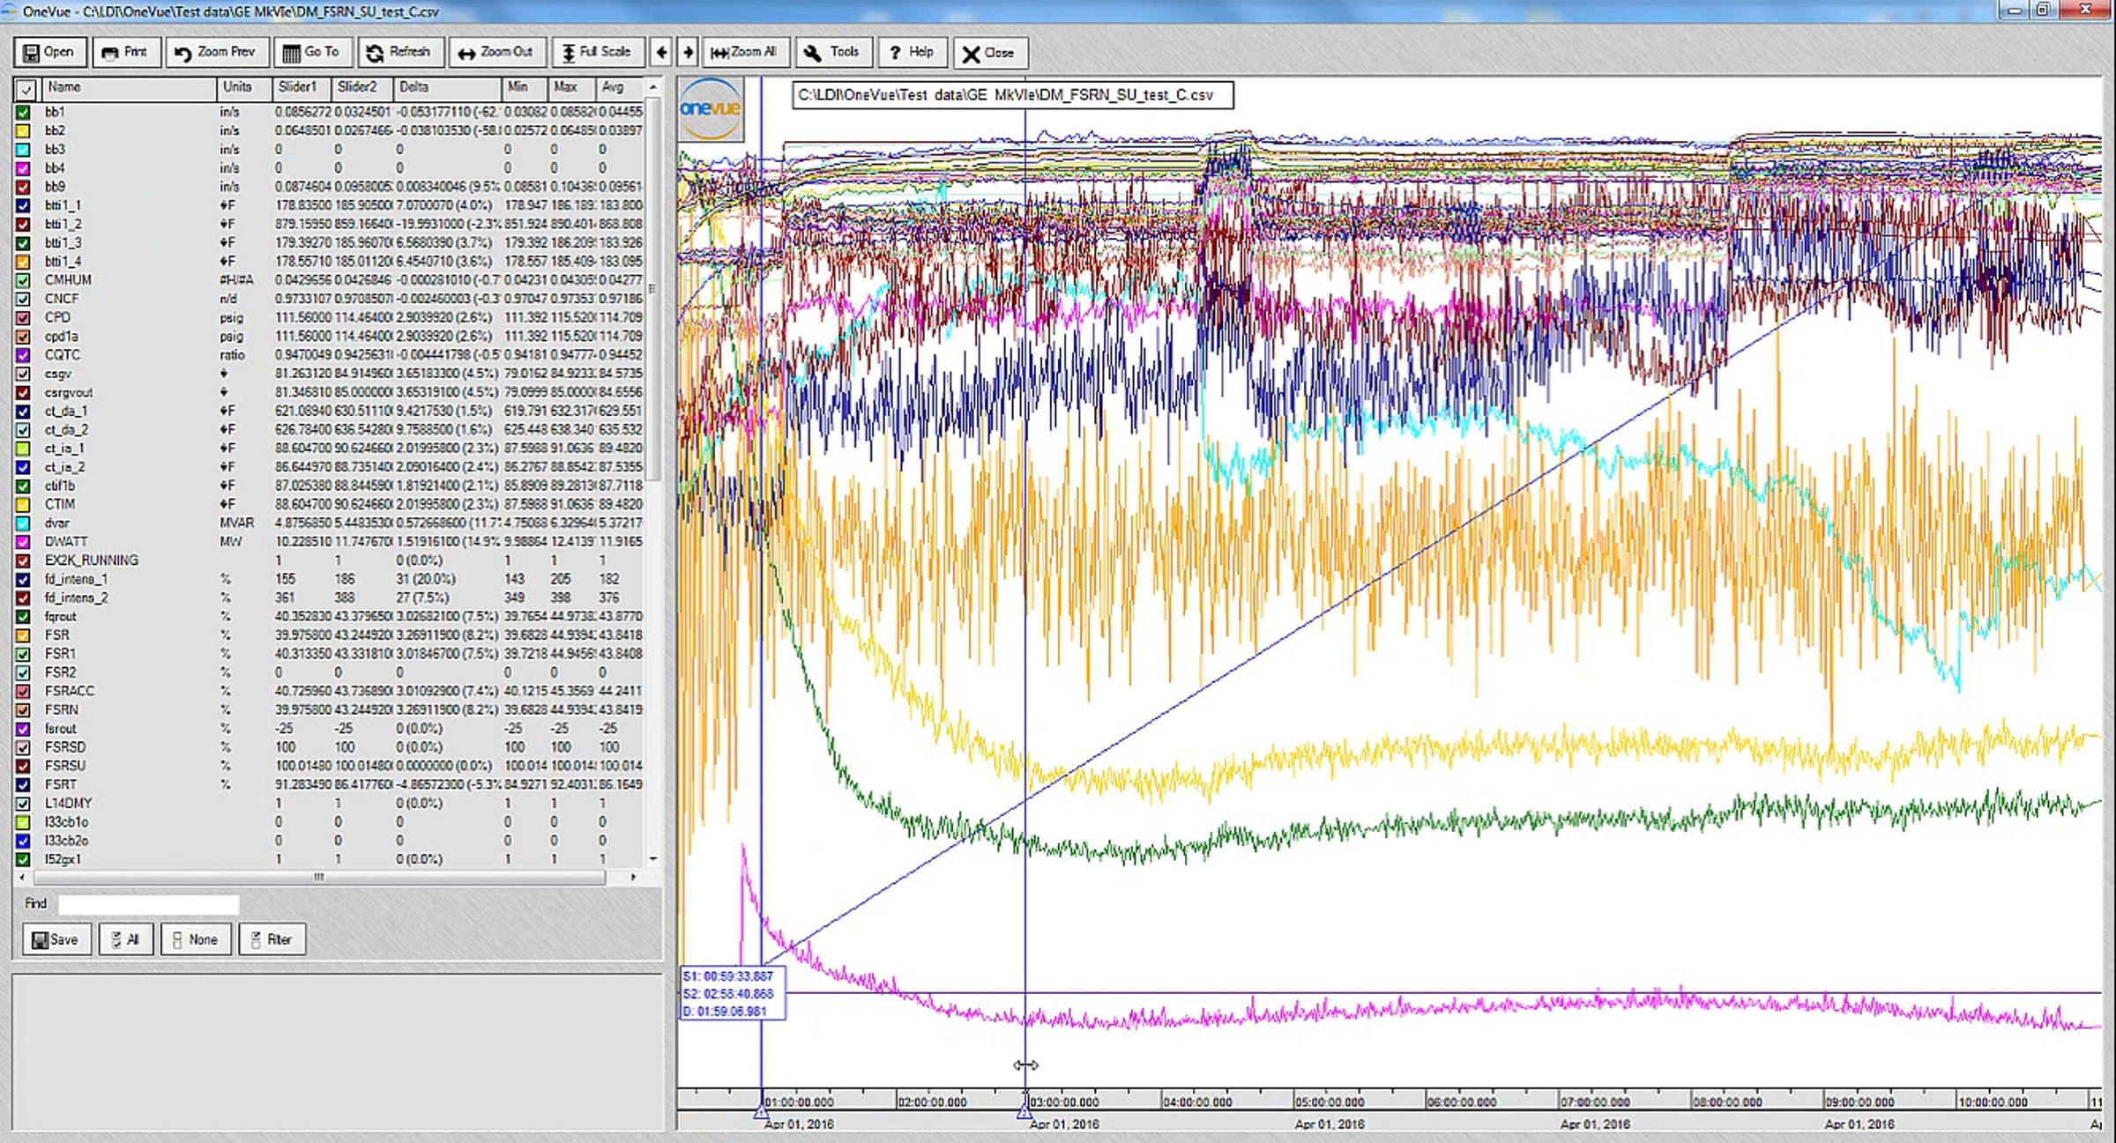The image size is (2116, 1143).
Task: Select the EX2K_RUNNING signal row
Action: 329,560
